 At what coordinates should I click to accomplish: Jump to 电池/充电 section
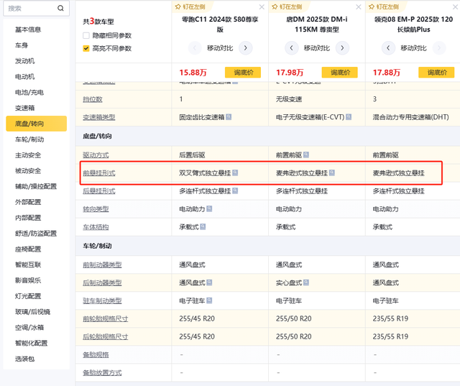(29, 93)
